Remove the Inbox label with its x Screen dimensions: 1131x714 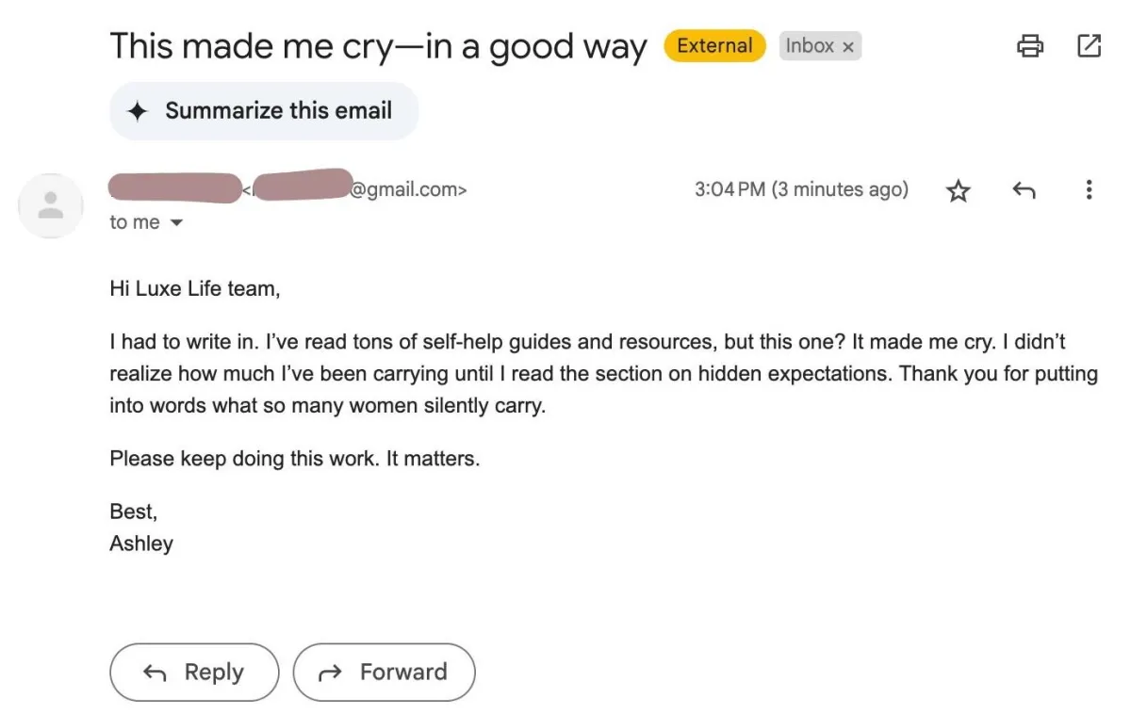[x=847, y=46]
